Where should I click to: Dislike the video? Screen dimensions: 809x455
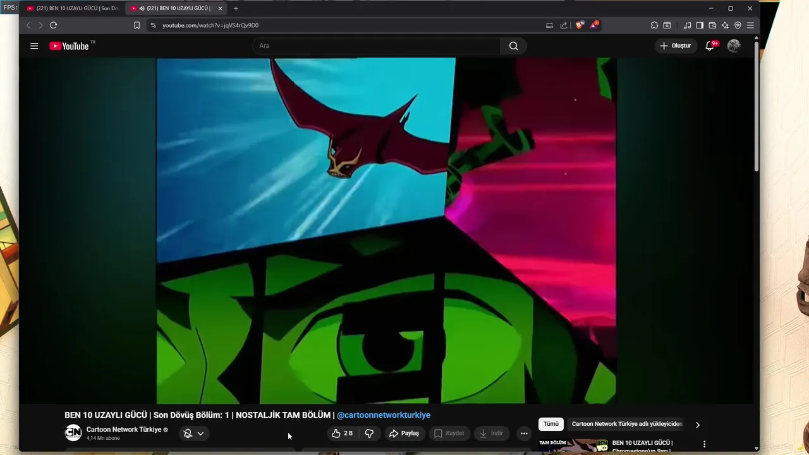click(x=369, y=433)
